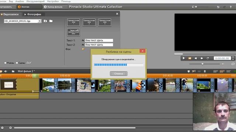The height and width of the screenshot is (132, 236).
Task: Click the second intermediate zone button
Action: click(x=89, y=22)
